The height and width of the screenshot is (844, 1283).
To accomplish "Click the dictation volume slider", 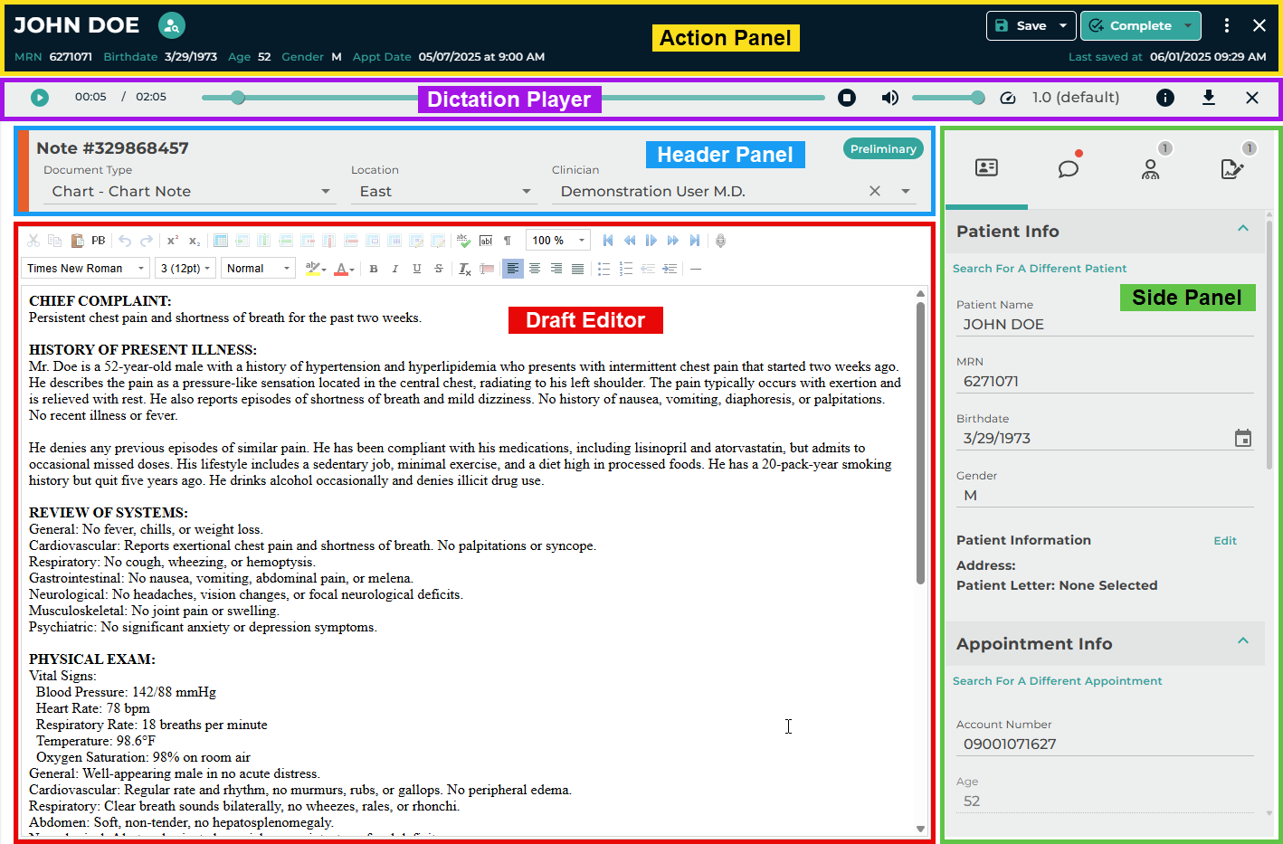I will [946, 98].
